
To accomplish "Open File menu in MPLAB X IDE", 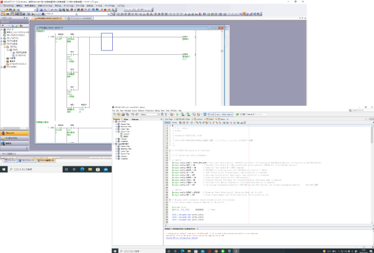I will [x=113, y=111].
